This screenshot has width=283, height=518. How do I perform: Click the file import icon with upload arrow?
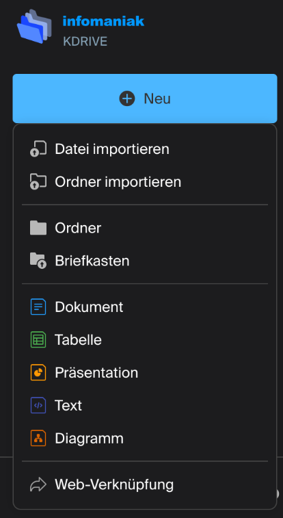(x=38, y=149)
